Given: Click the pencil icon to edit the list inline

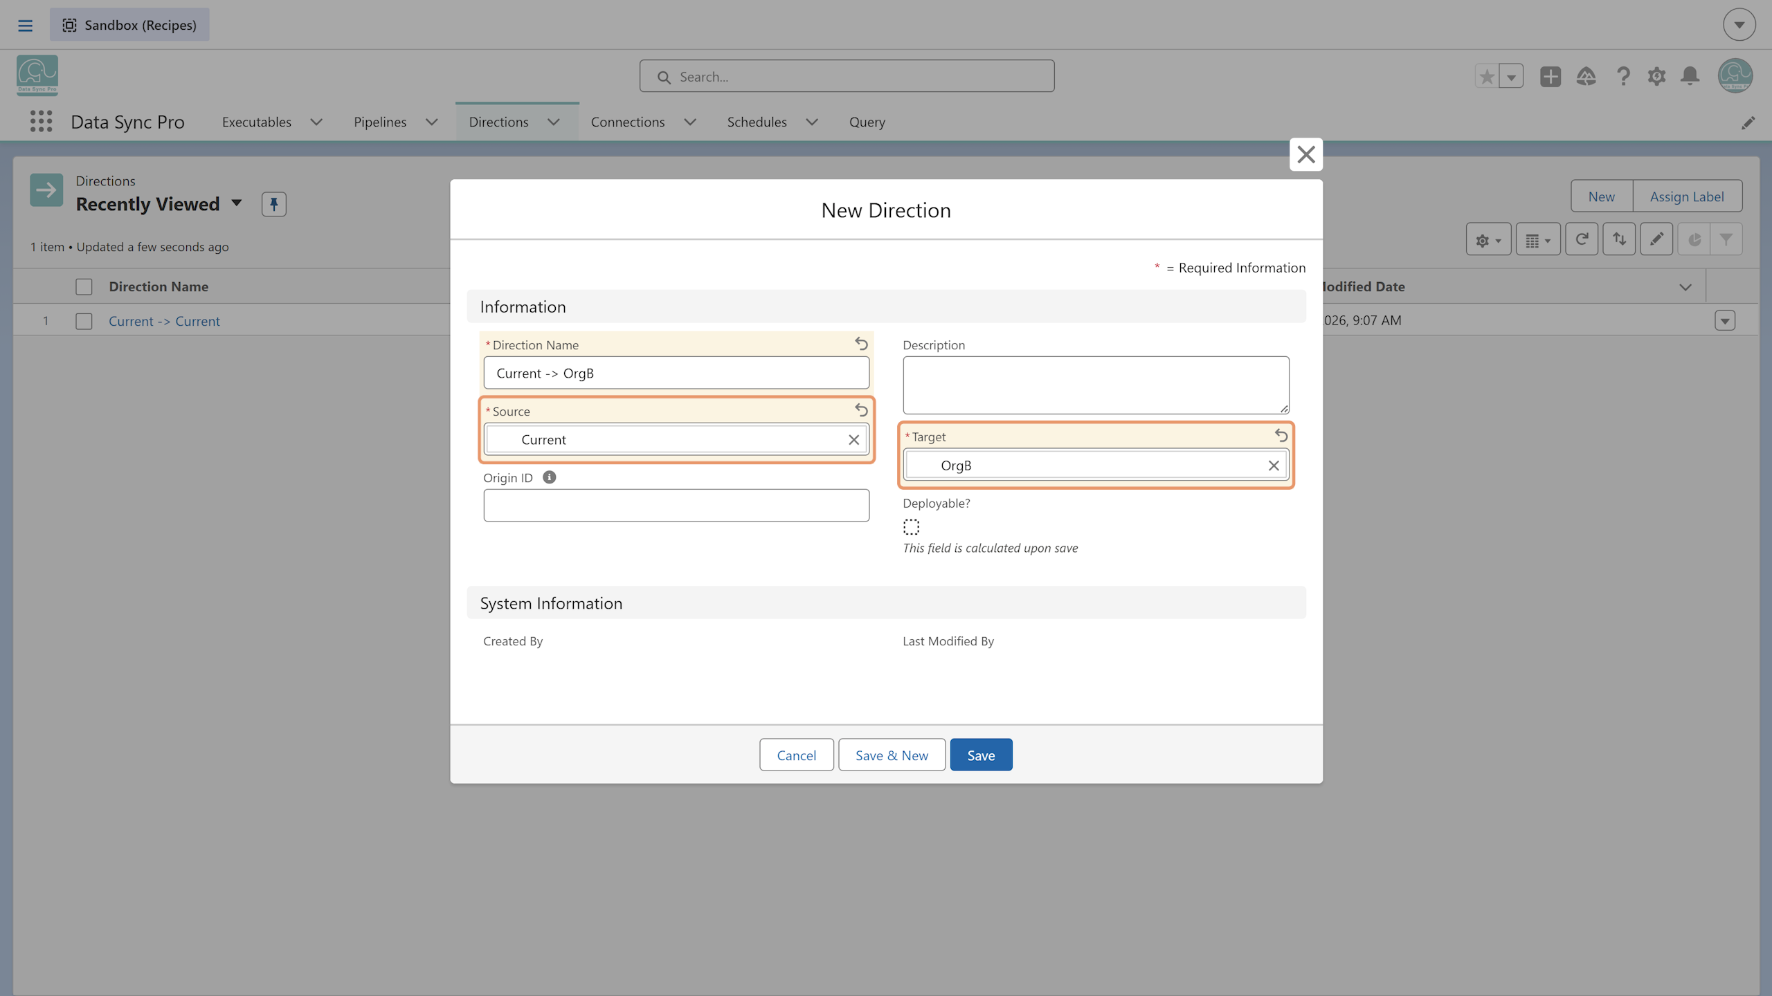Looking at the screenshot, I should click(1656, 239).
